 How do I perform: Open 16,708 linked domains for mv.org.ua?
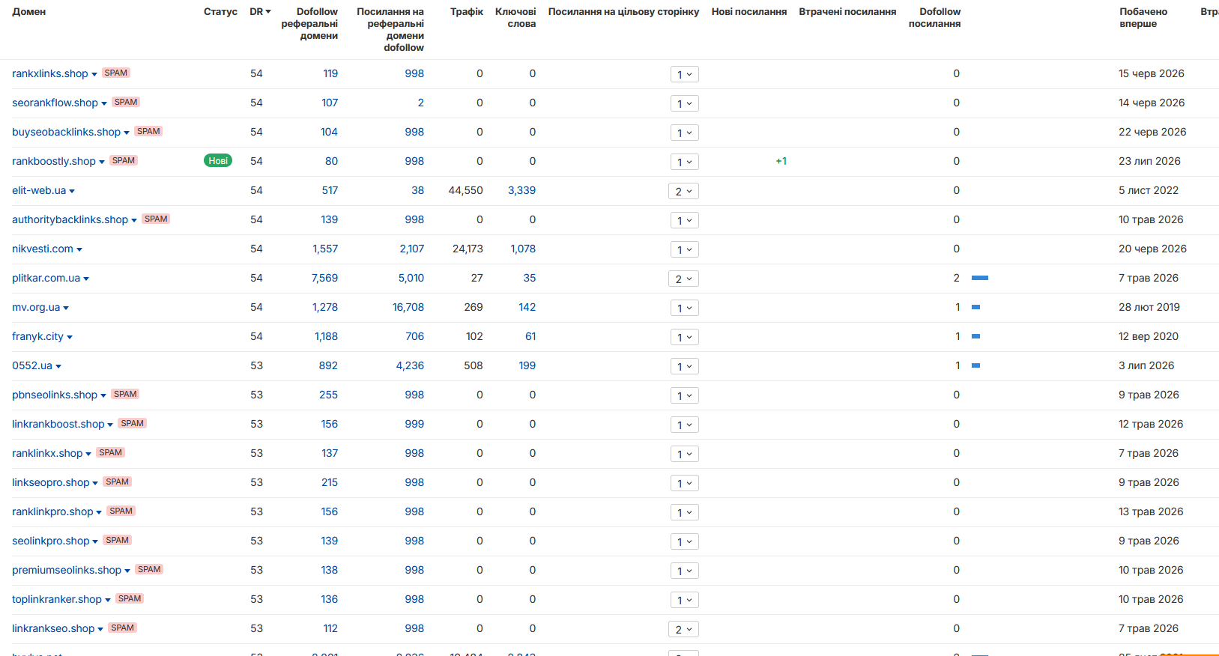[408, 307]
